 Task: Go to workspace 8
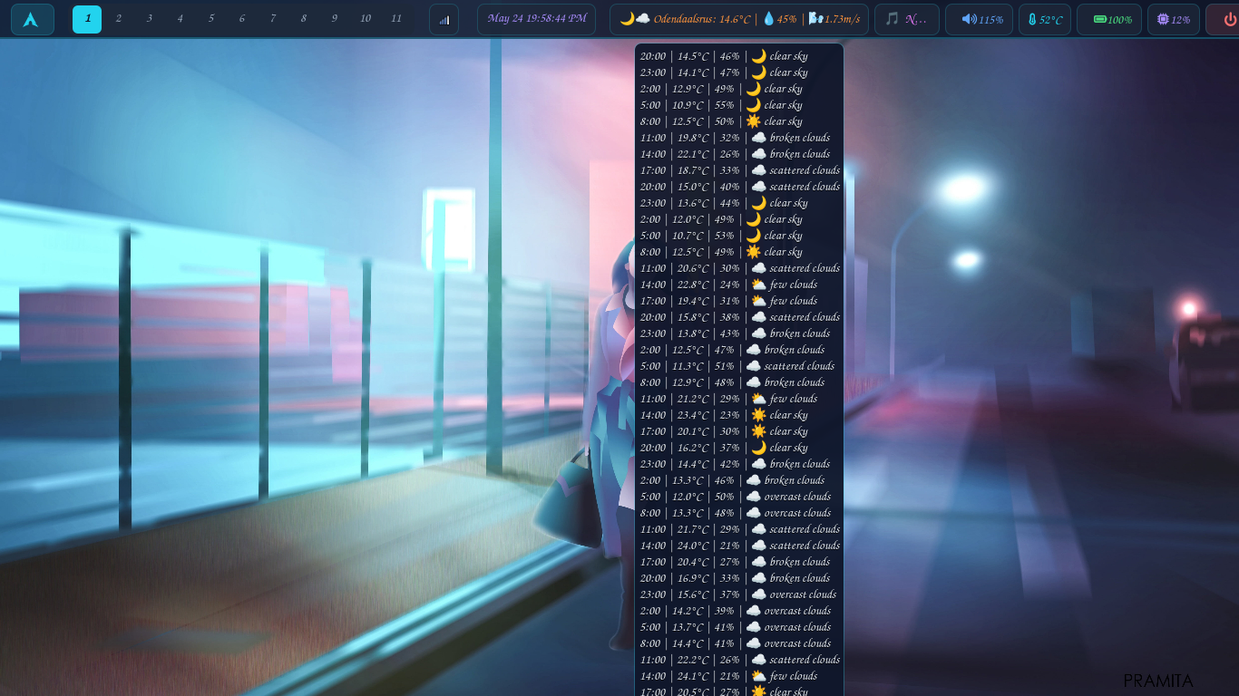pos(303,19)
